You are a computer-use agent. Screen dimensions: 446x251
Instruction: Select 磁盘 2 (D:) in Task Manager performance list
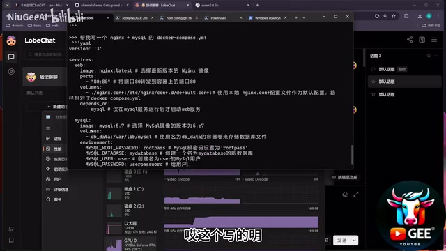point(131,210)
